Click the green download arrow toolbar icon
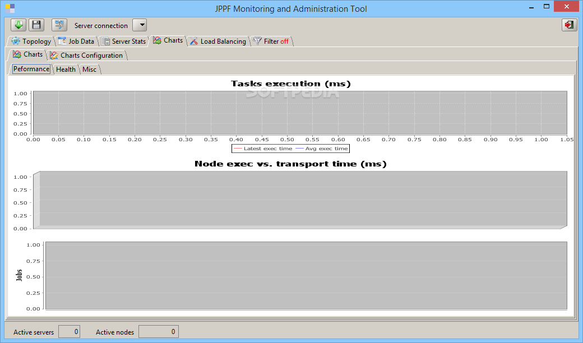 click(x=18, y=25)
